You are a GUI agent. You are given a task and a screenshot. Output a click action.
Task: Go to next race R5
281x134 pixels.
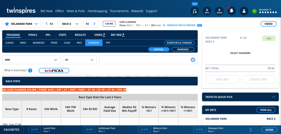click(x=91, y=24)
